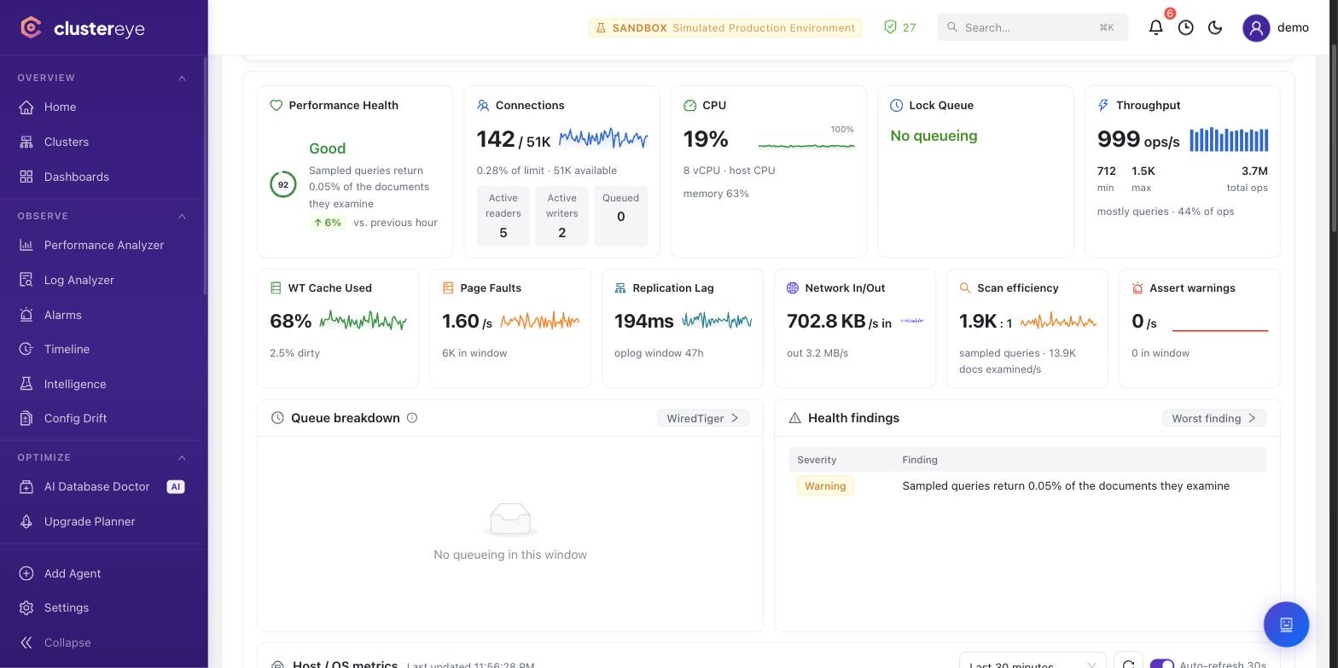Click the WT Cache Used icon
Image resolution: width=1338 pixels, height=668 pixels.
[x=276, y=288]
